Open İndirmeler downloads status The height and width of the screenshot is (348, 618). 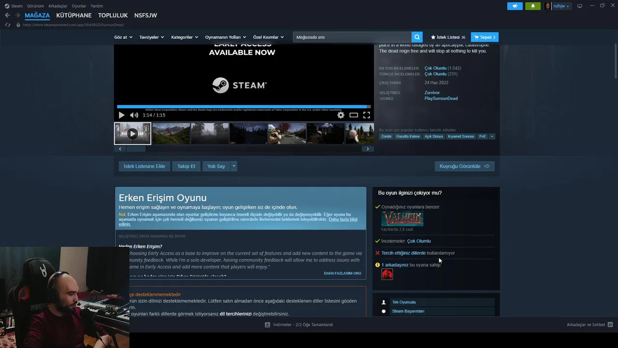[299, 325]
